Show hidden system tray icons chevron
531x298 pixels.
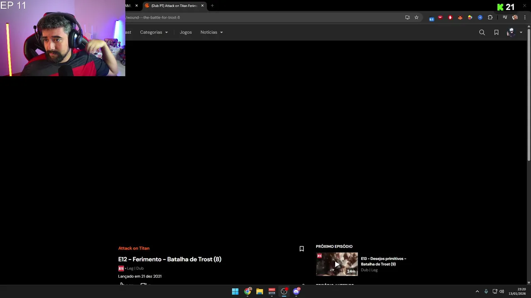(477, 291)
